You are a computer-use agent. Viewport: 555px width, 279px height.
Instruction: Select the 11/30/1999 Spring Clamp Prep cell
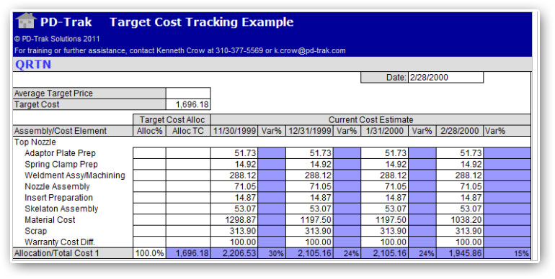tap(234, 164)
